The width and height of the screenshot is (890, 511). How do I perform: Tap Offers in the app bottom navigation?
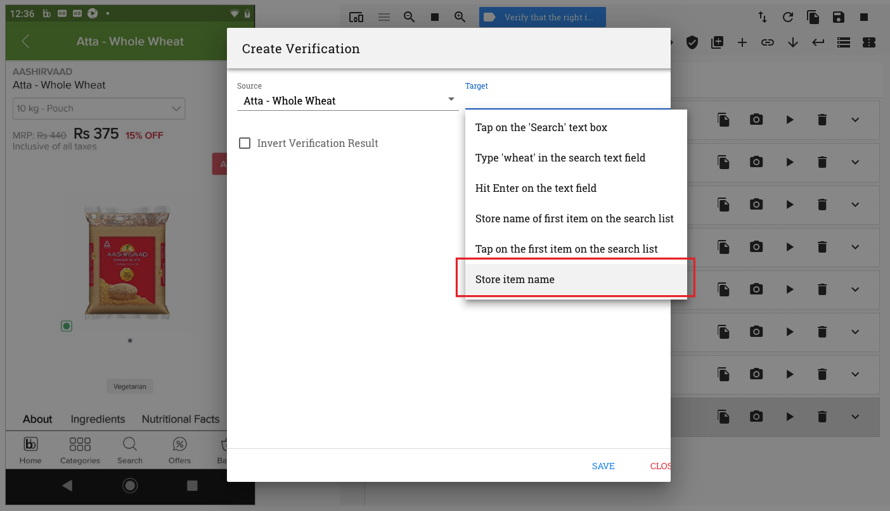point(180,450)
